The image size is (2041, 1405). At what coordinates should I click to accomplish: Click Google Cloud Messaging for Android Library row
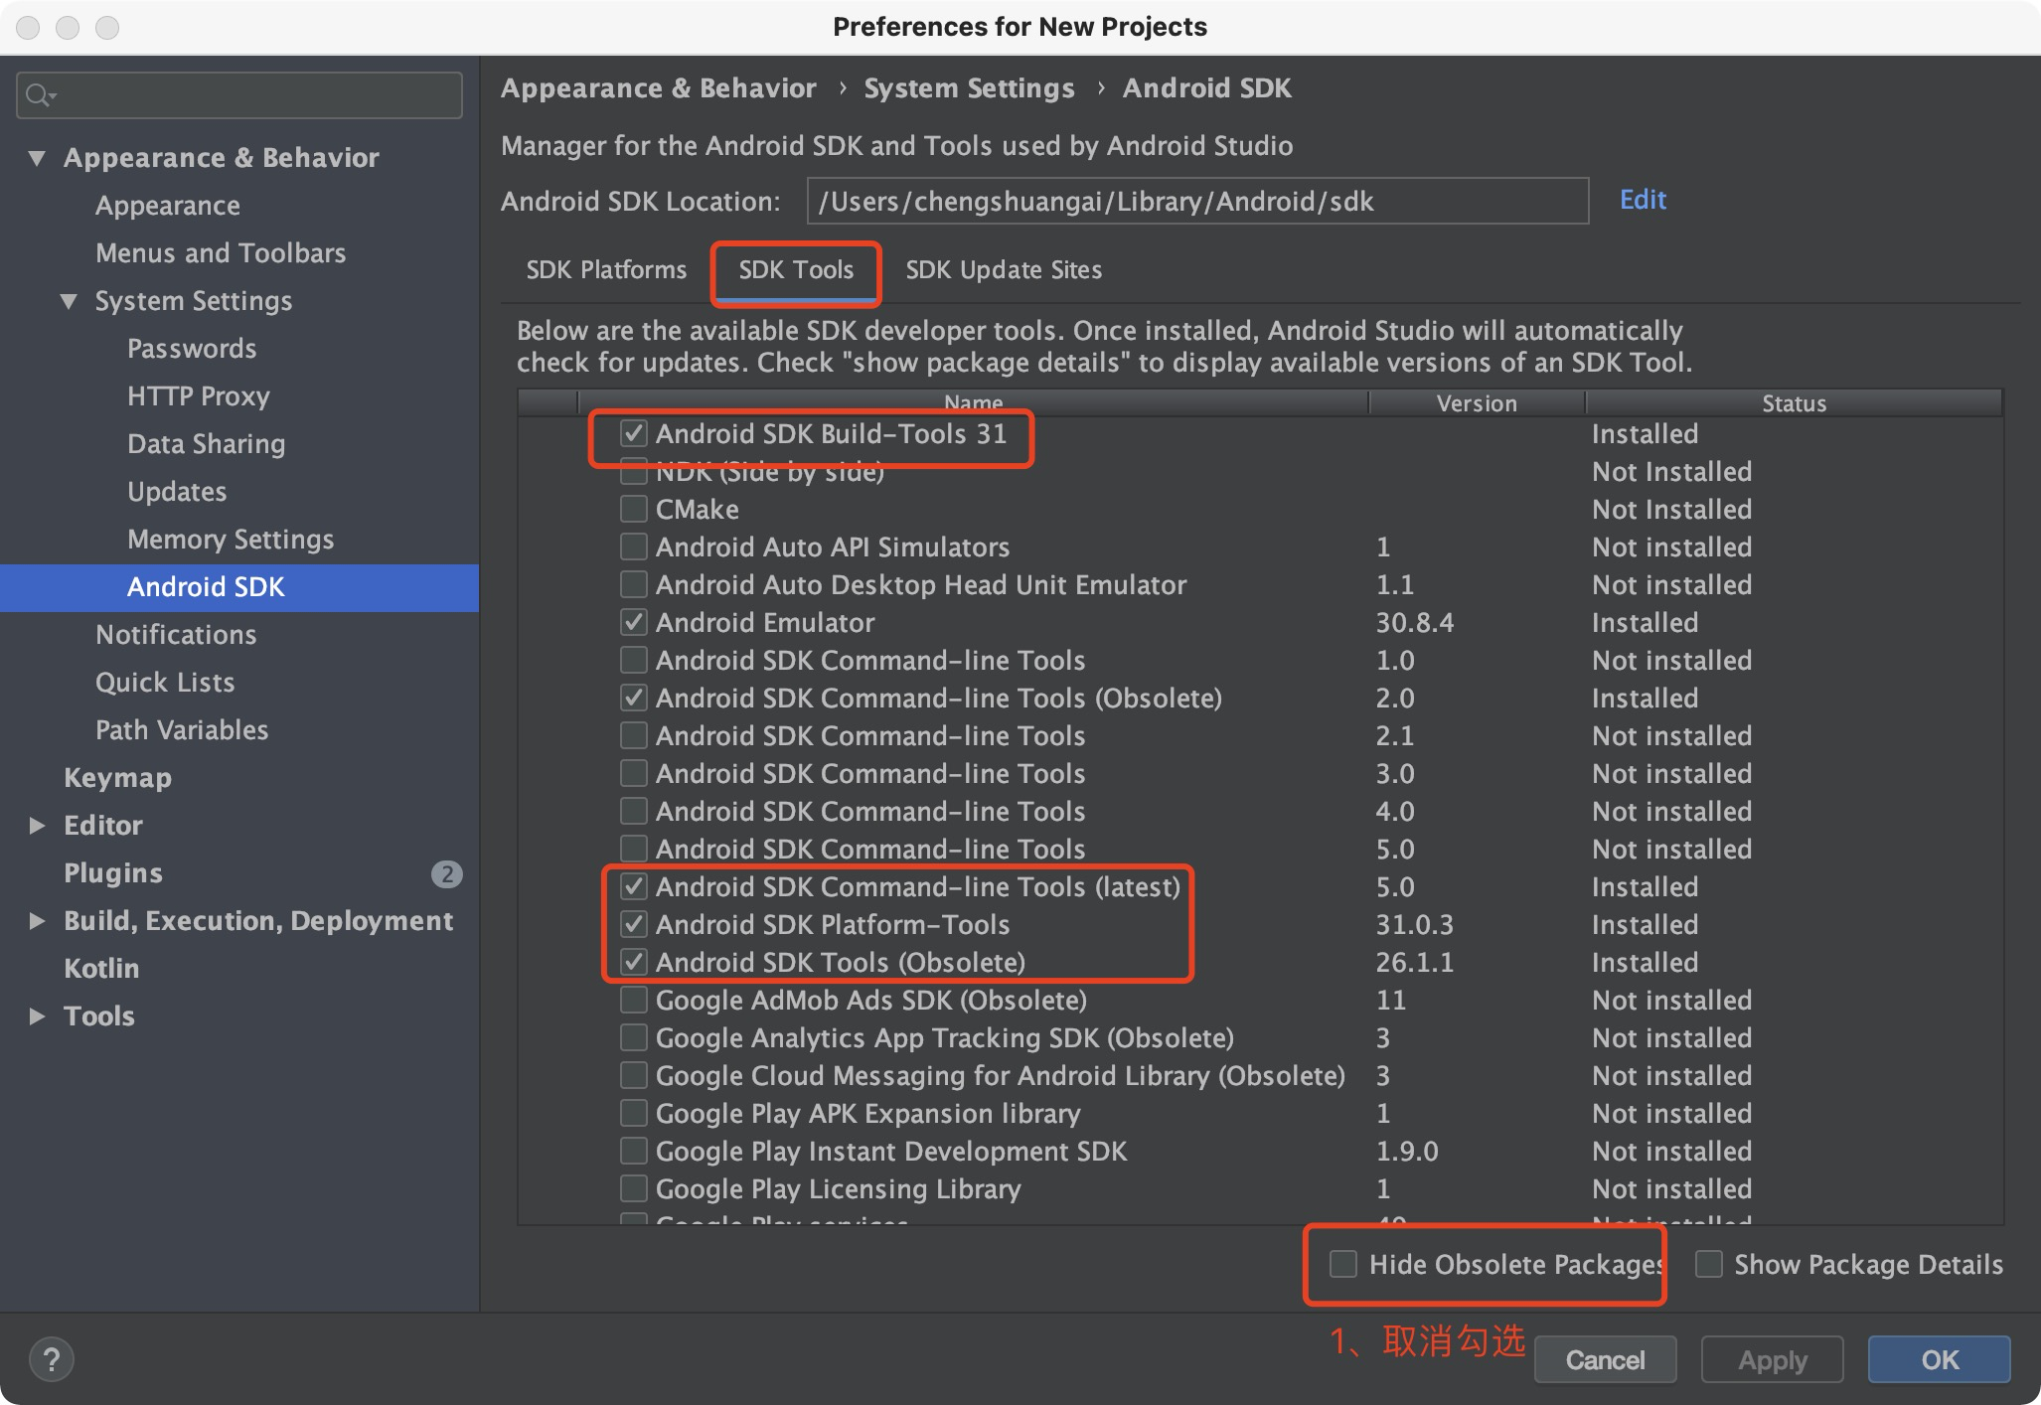tap(1260, 1075)
